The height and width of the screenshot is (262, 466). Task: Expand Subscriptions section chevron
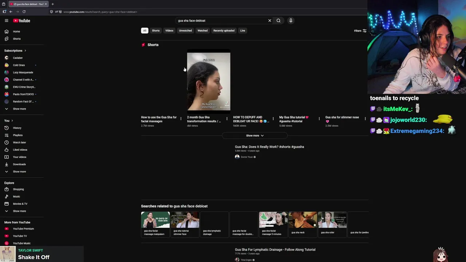[25, 51]
